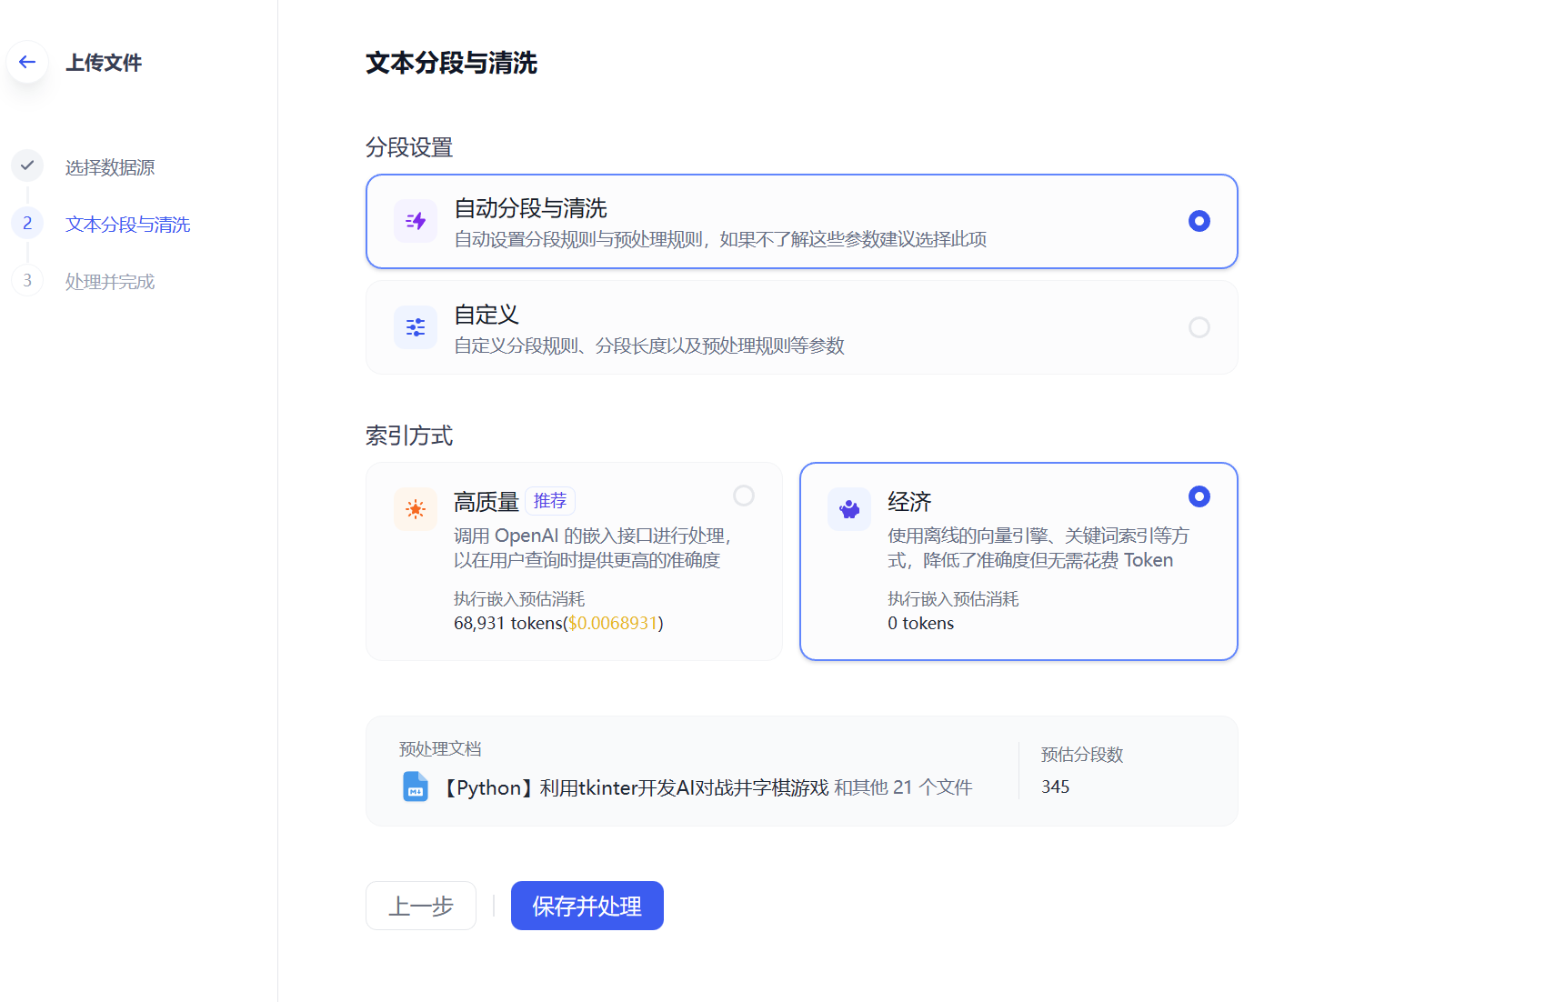Click the 高质量 card title

pyautogui.click(x=487, y=502)
